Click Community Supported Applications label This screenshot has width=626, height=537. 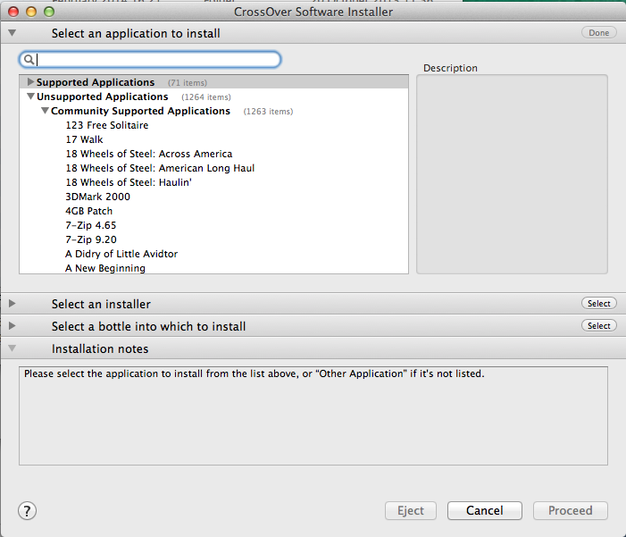[x=140, y=111]
